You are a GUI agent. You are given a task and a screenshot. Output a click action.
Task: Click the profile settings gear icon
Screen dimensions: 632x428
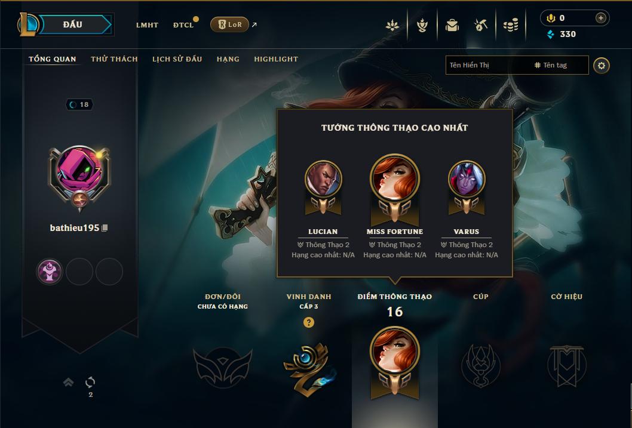(602, 66)
